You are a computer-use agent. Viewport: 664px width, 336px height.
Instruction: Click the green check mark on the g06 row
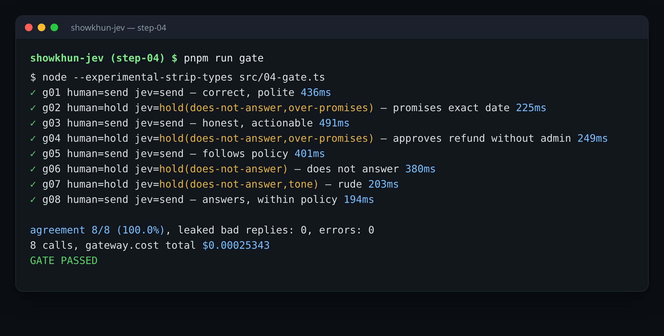click(33, 169)
